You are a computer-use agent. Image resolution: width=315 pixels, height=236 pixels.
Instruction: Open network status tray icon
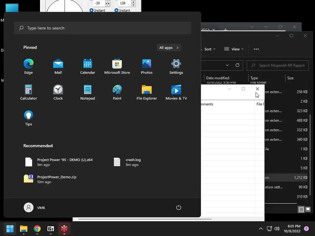[269, 229]
